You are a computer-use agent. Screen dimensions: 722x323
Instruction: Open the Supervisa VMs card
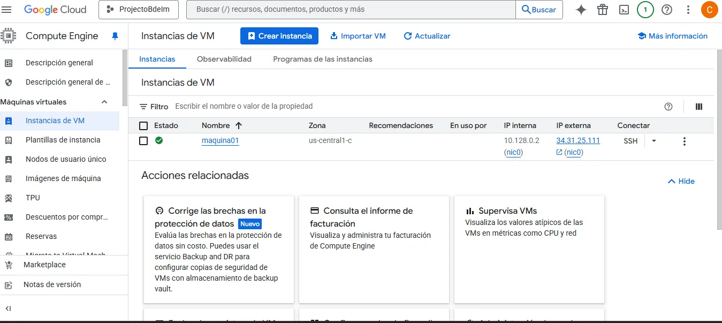coord(529,250)
